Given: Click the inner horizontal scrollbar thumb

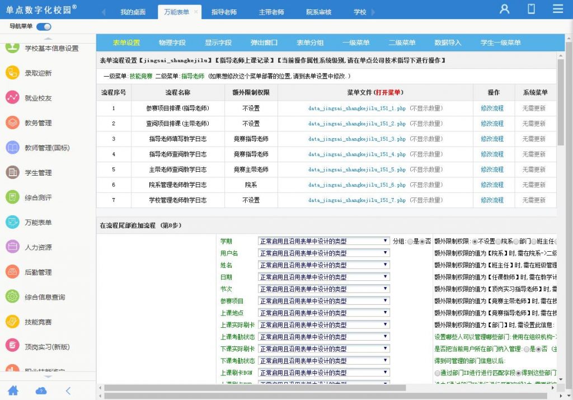Looking at the screenshot, I should click(255, 388).
